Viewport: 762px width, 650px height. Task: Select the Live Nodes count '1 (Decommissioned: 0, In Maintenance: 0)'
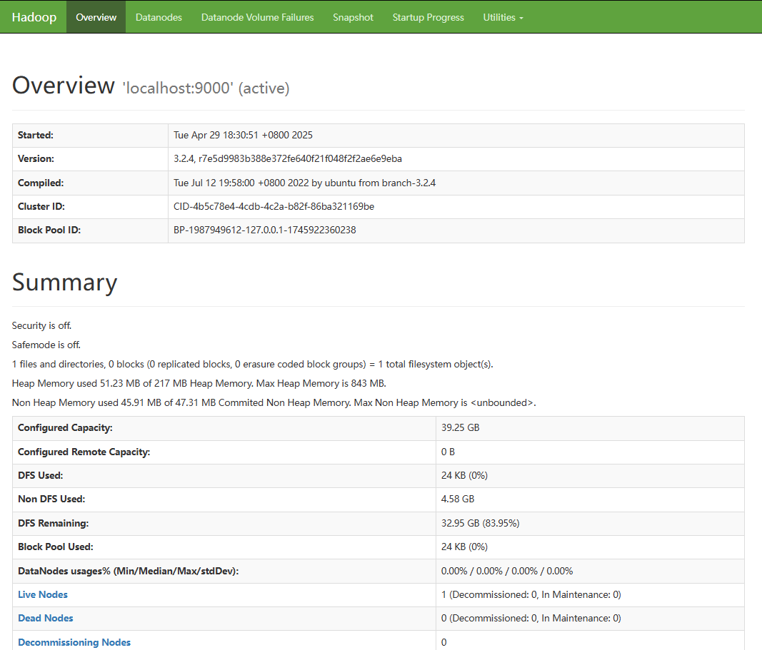click(x=531, y=594)
